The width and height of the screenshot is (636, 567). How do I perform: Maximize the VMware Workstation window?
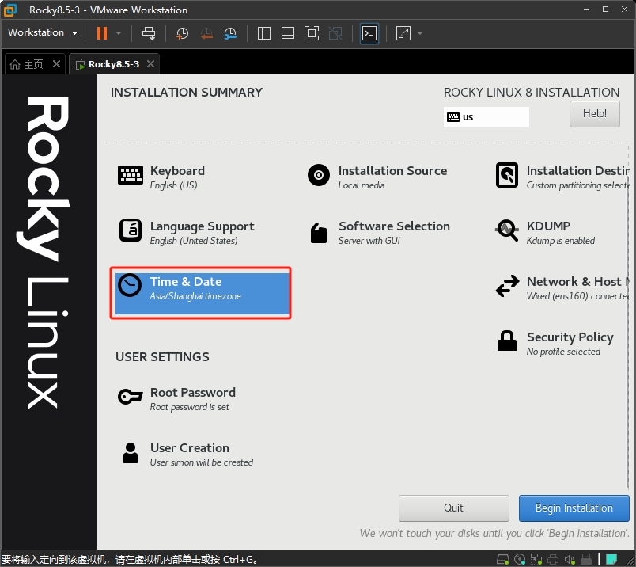point(606,10)
